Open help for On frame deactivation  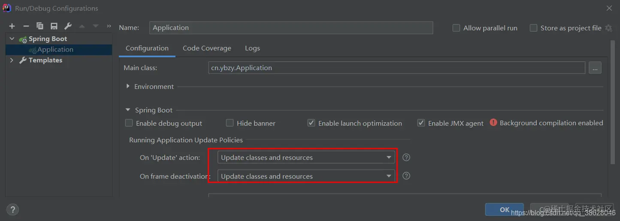click(406, 176)
